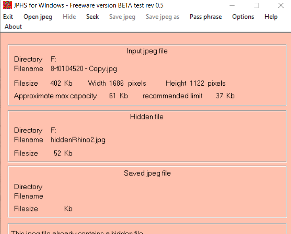
Task: Open the About menu item
Action: [13, 26]
